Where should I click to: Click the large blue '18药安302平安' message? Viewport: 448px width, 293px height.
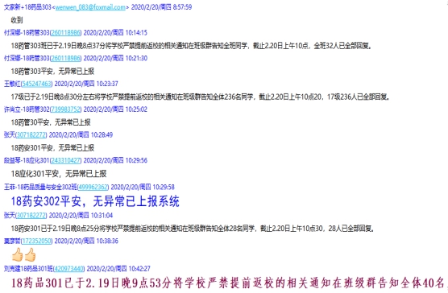coord(95,201)
